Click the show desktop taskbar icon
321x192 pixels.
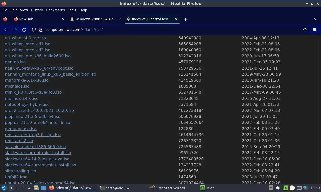[x=43, y=188]
